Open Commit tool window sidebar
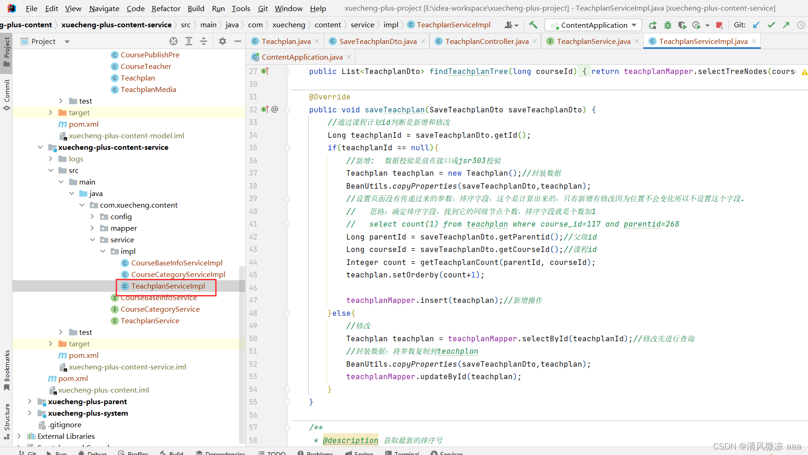This screenshot has height=455, width=808. coord(6,95)
